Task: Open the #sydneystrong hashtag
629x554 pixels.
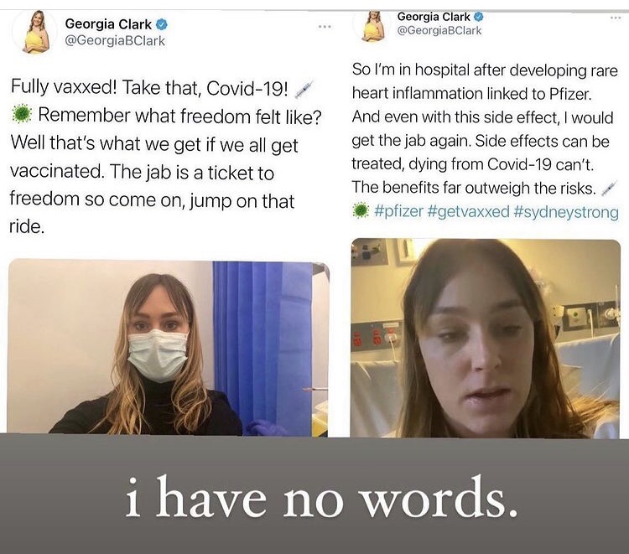Action: tap(566, 212)
